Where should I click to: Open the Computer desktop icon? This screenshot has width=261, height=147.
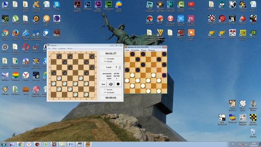5,5
